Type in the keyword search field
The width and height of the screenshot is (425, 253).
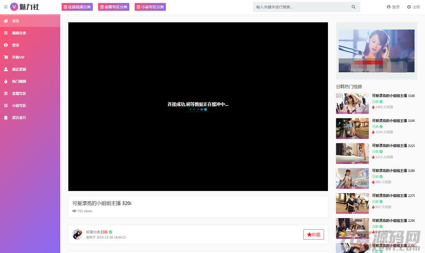point(301,7)
